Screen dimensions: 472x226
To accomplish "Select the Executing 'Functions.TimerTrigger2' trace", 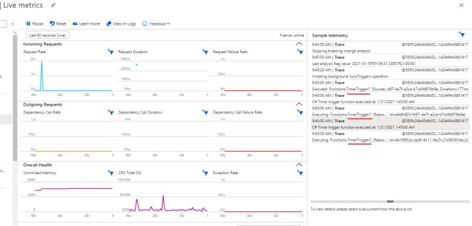I will [x=390, y=137].
